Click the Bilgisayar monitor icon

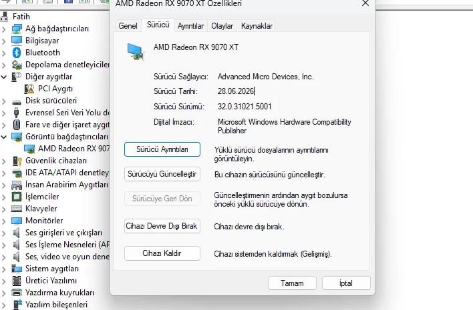tap(17, 40)
